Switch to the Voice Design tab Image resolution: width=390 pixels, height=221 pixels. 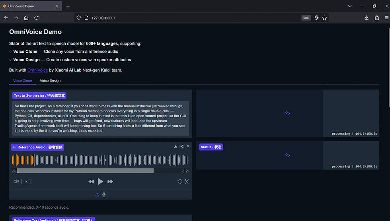50,81
